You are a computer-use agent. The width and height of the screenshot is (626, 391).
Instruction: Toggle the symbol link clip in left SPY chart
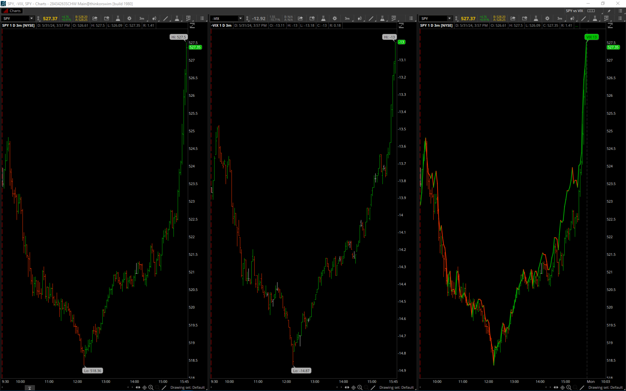(39, 18)
